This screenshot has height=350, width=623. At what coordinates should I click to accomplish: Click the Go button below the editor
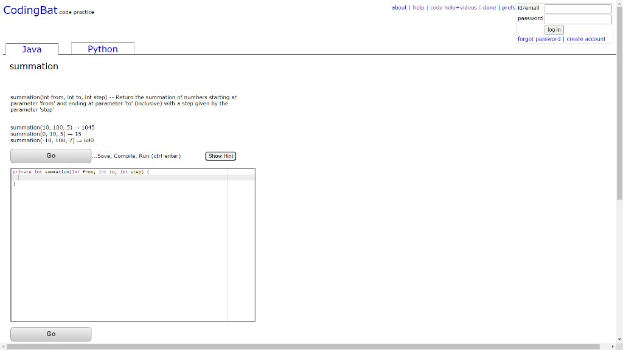point(51,334)
